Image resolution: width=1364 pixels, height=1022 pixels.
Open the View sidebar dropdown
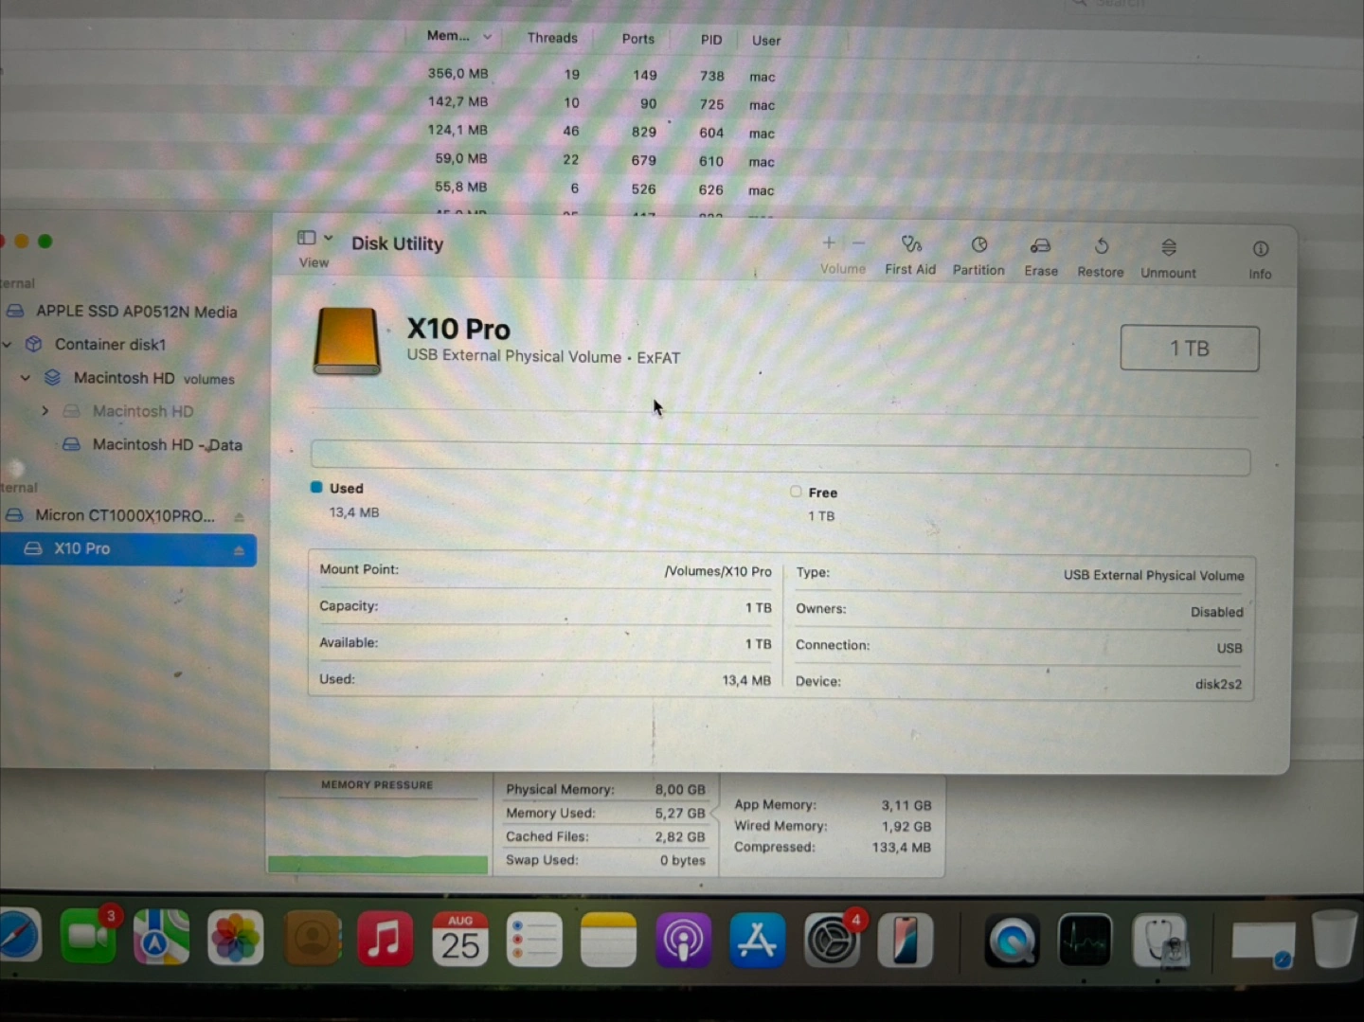pyautogui.click(x=314, y=239)
